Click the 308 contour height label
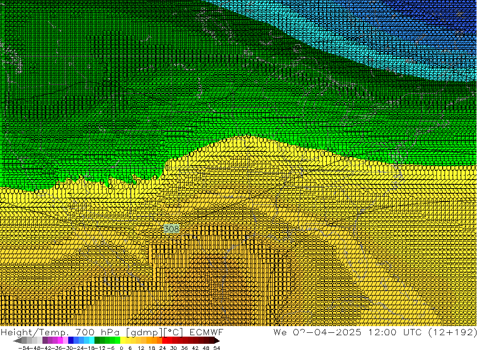This screenshot has height=350, width=477. coord(171,229)
